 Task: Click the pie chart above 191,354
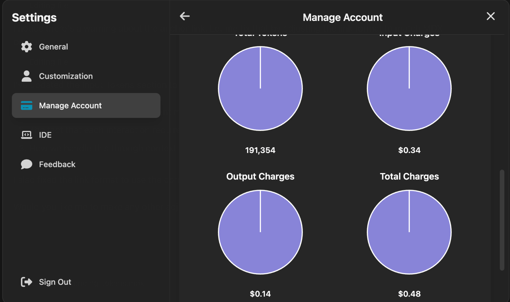(x=260, y=88)
